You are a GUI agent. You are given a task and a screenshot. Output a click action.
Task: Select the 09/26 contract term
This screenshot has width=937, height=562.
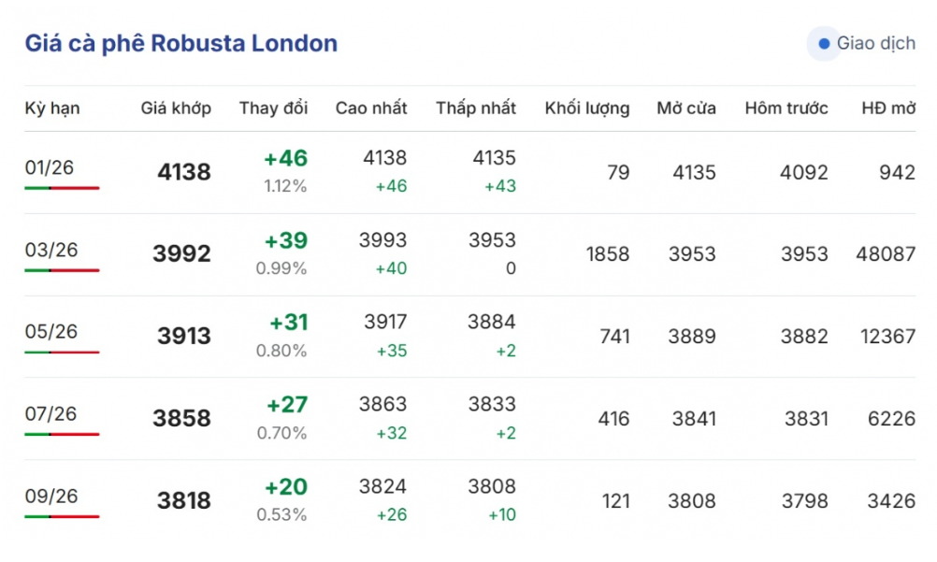click(x=51, y=497)
